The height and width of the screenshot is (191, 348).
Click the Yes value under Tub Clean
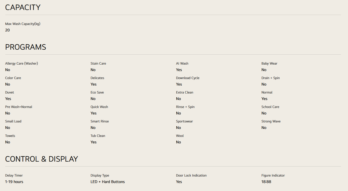click(x=93, y=142)
